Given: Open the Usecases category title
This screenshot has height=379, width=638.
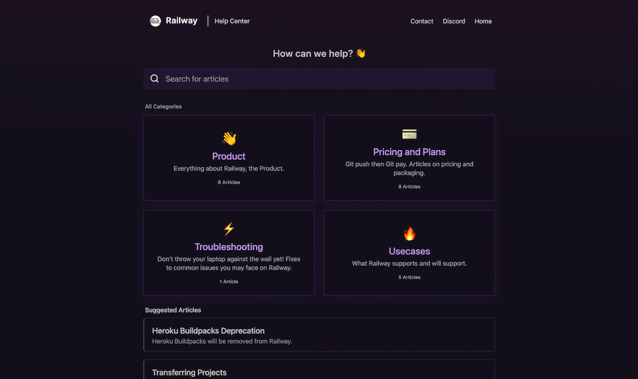Looking at the screenshot, I should pyautogui.click(x=410, y=251).
